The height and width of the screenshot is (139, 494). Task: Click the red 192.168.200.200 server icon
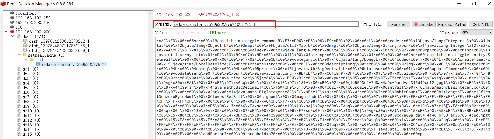point(12,32)
